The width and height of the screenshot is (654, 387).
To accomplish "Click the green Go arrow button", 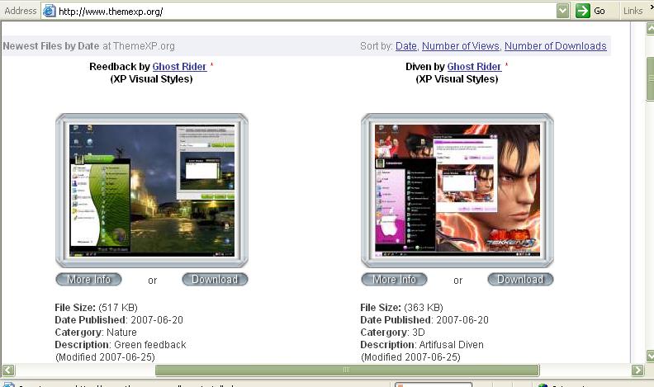I will coord(583,11).
